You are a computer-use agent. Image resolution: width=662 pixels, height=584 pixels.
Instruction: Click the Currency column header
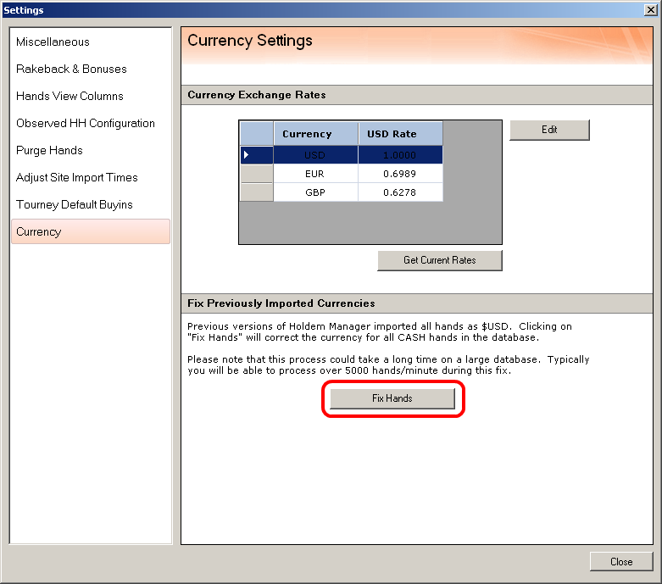(x=316, y=134)
